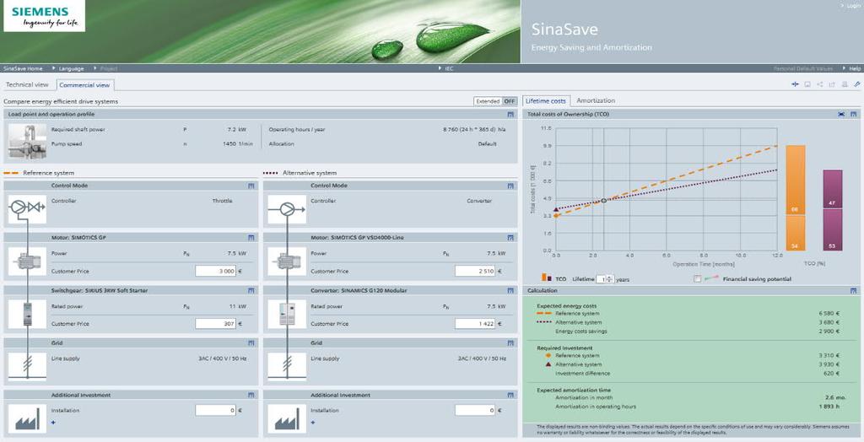Click the pencil edit toolbar icon
The height and width of the screenshot is (442, 864).
coord(857,84)
